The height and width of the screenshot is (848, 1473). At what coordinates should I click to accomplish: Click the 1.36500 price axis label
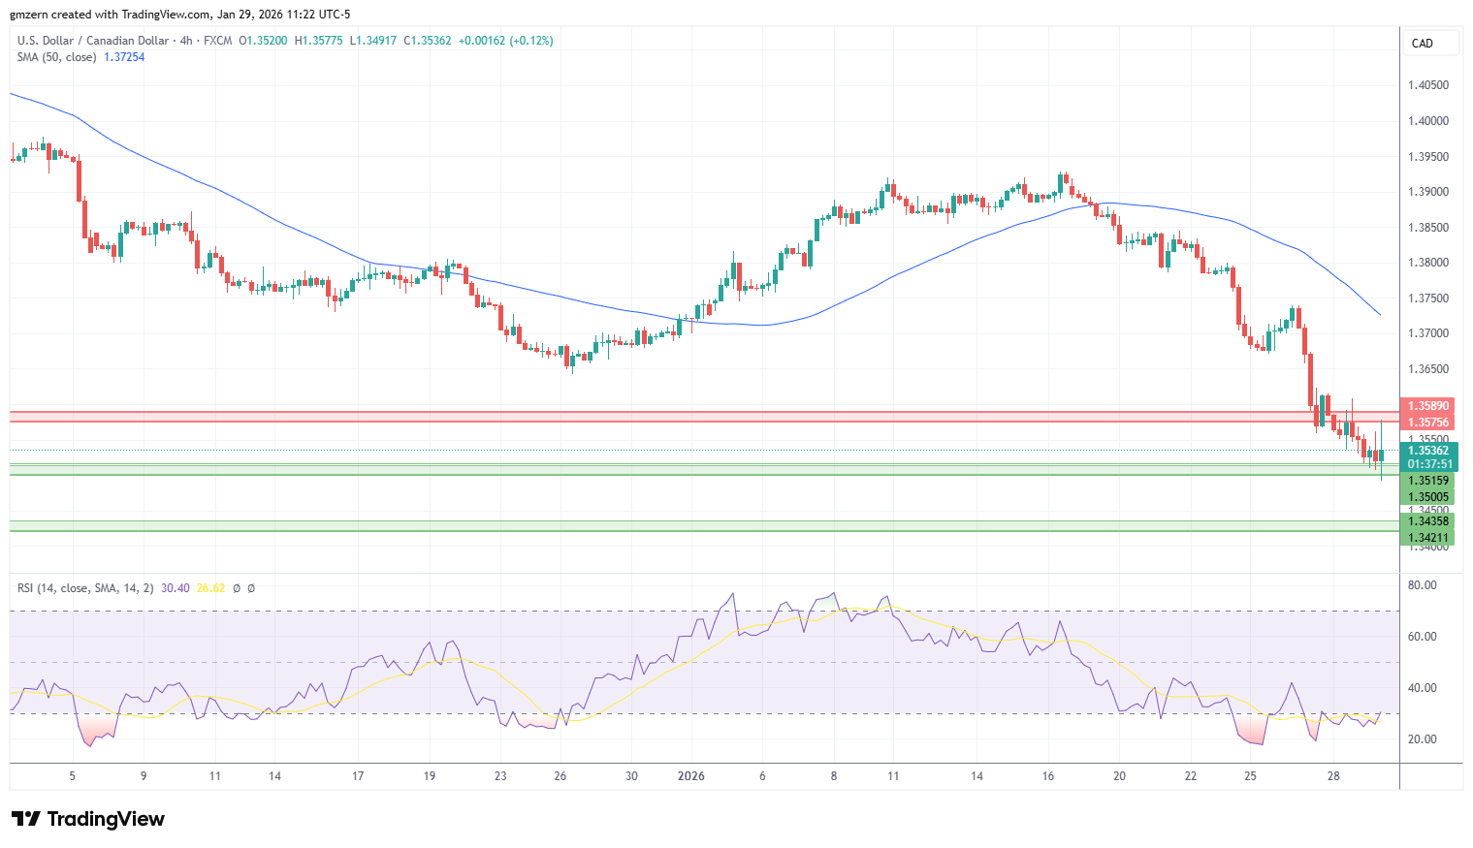(1428, 369)
